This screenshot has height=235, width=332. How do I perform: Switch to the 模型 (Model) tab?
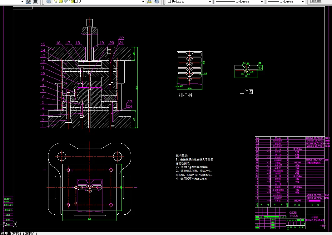(x=5, y=233)
